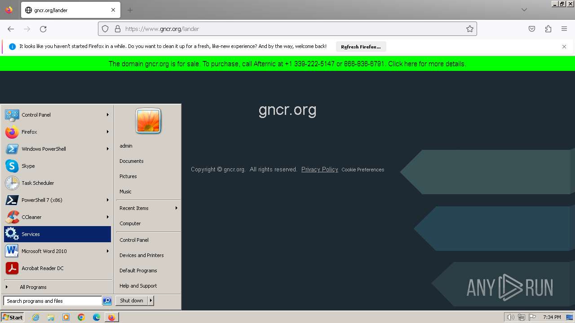Expand Windows PowerShell jump list arrow
The height and width of the screenshot is (323, 575).
pyautogui.click(x=108, y=149)
